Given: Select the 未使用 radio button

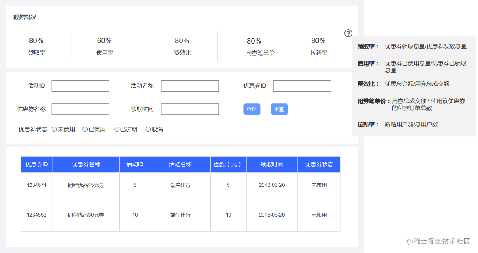Looking at the screenshot, I should [54, 129].
